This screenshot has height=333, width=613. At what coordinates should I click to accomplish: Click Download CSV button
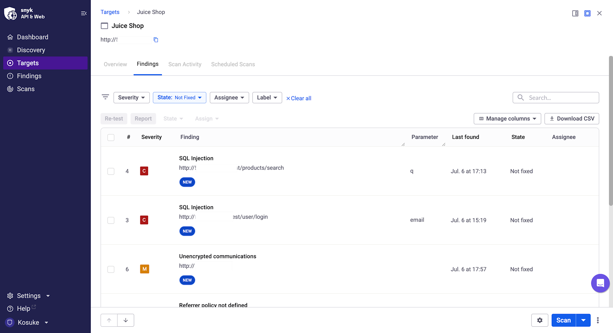(572, 119)
